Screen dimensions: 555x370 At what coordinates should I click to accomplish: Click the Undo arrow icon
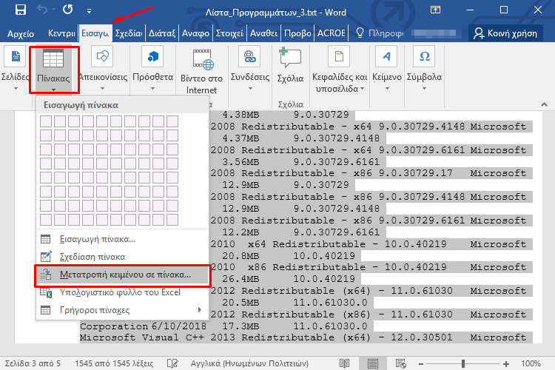[x=41, y=10]
